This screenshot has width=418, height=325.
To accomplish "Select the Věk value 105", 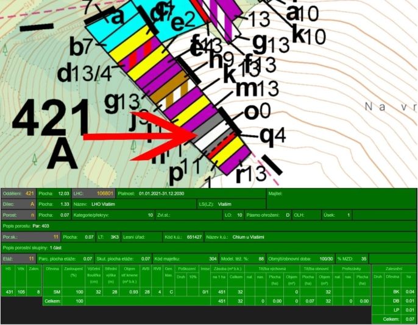I will [x=21, y=292].
